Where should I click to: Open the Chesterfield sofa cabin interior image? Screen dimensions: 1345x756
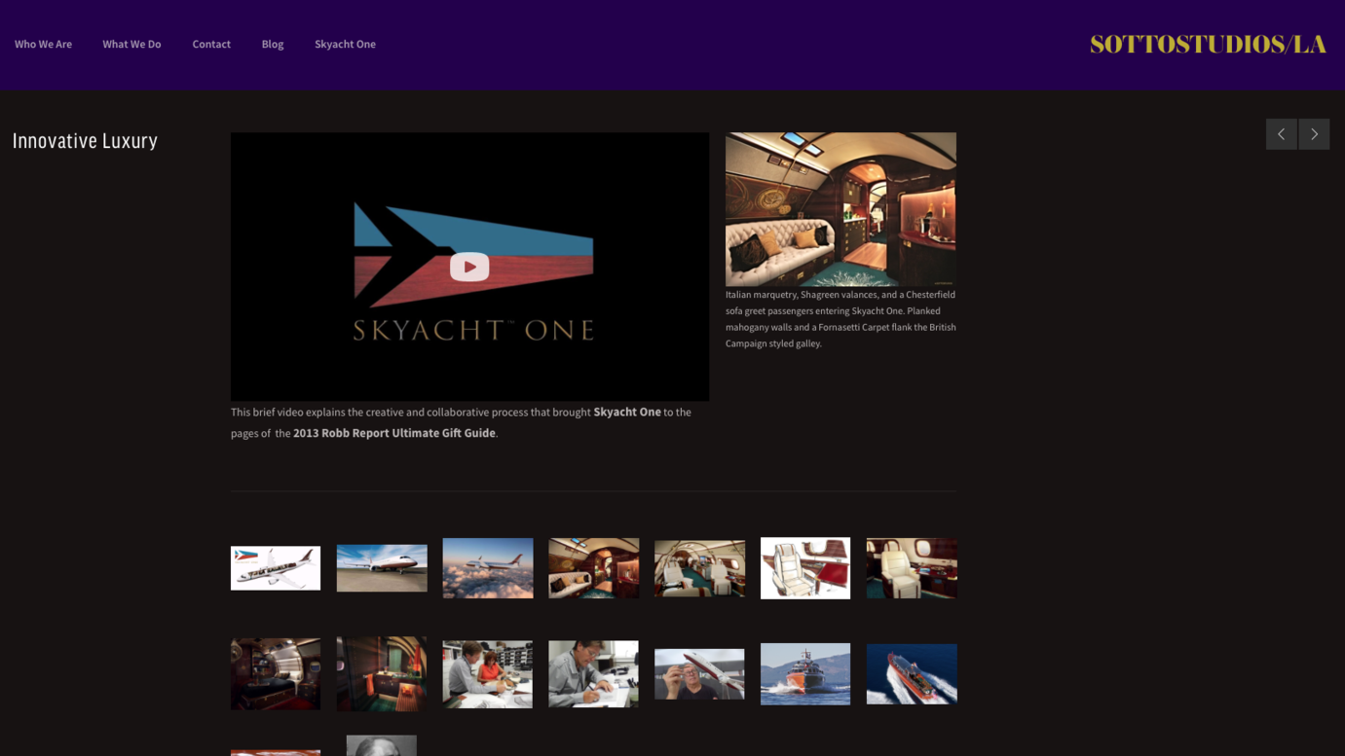pyautogui.click(x=841, y=208)
